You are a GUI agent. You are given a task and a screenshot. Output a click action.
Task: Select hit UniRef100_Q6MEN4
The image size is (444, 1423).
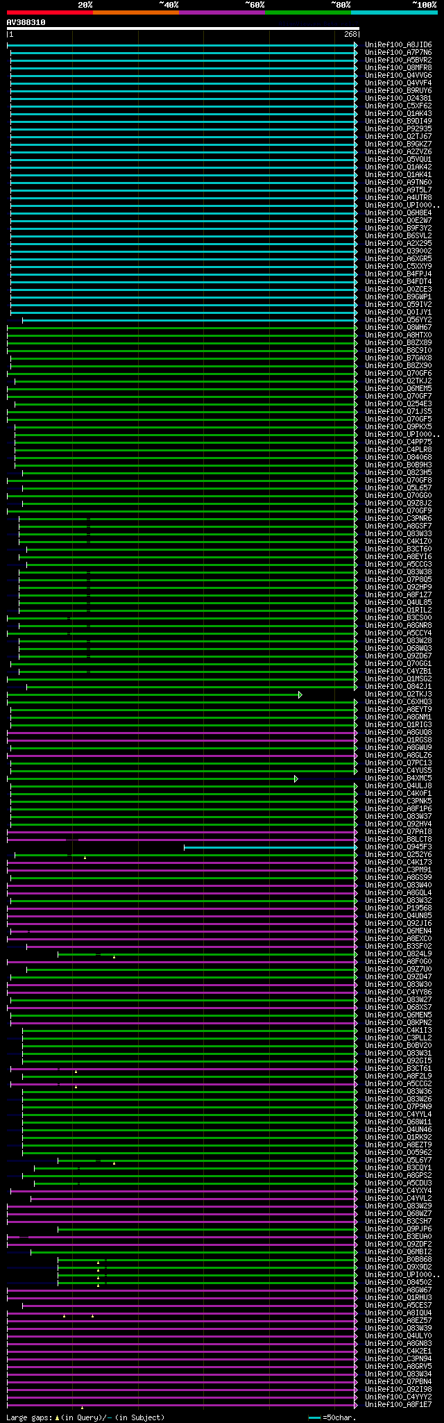(x=398, y=931)
